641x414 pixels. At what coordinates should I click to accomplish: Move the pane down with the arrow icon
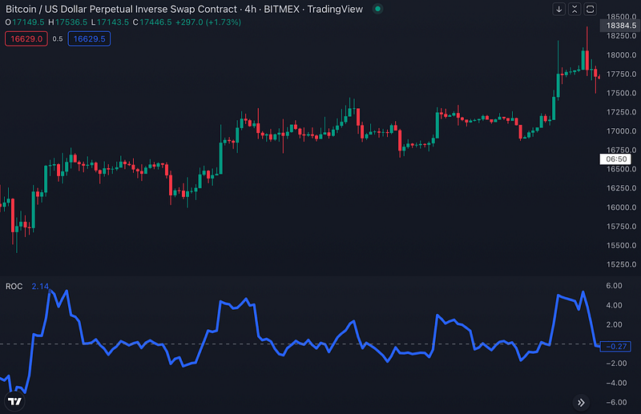pyautogui.click(x=558, y=9)
